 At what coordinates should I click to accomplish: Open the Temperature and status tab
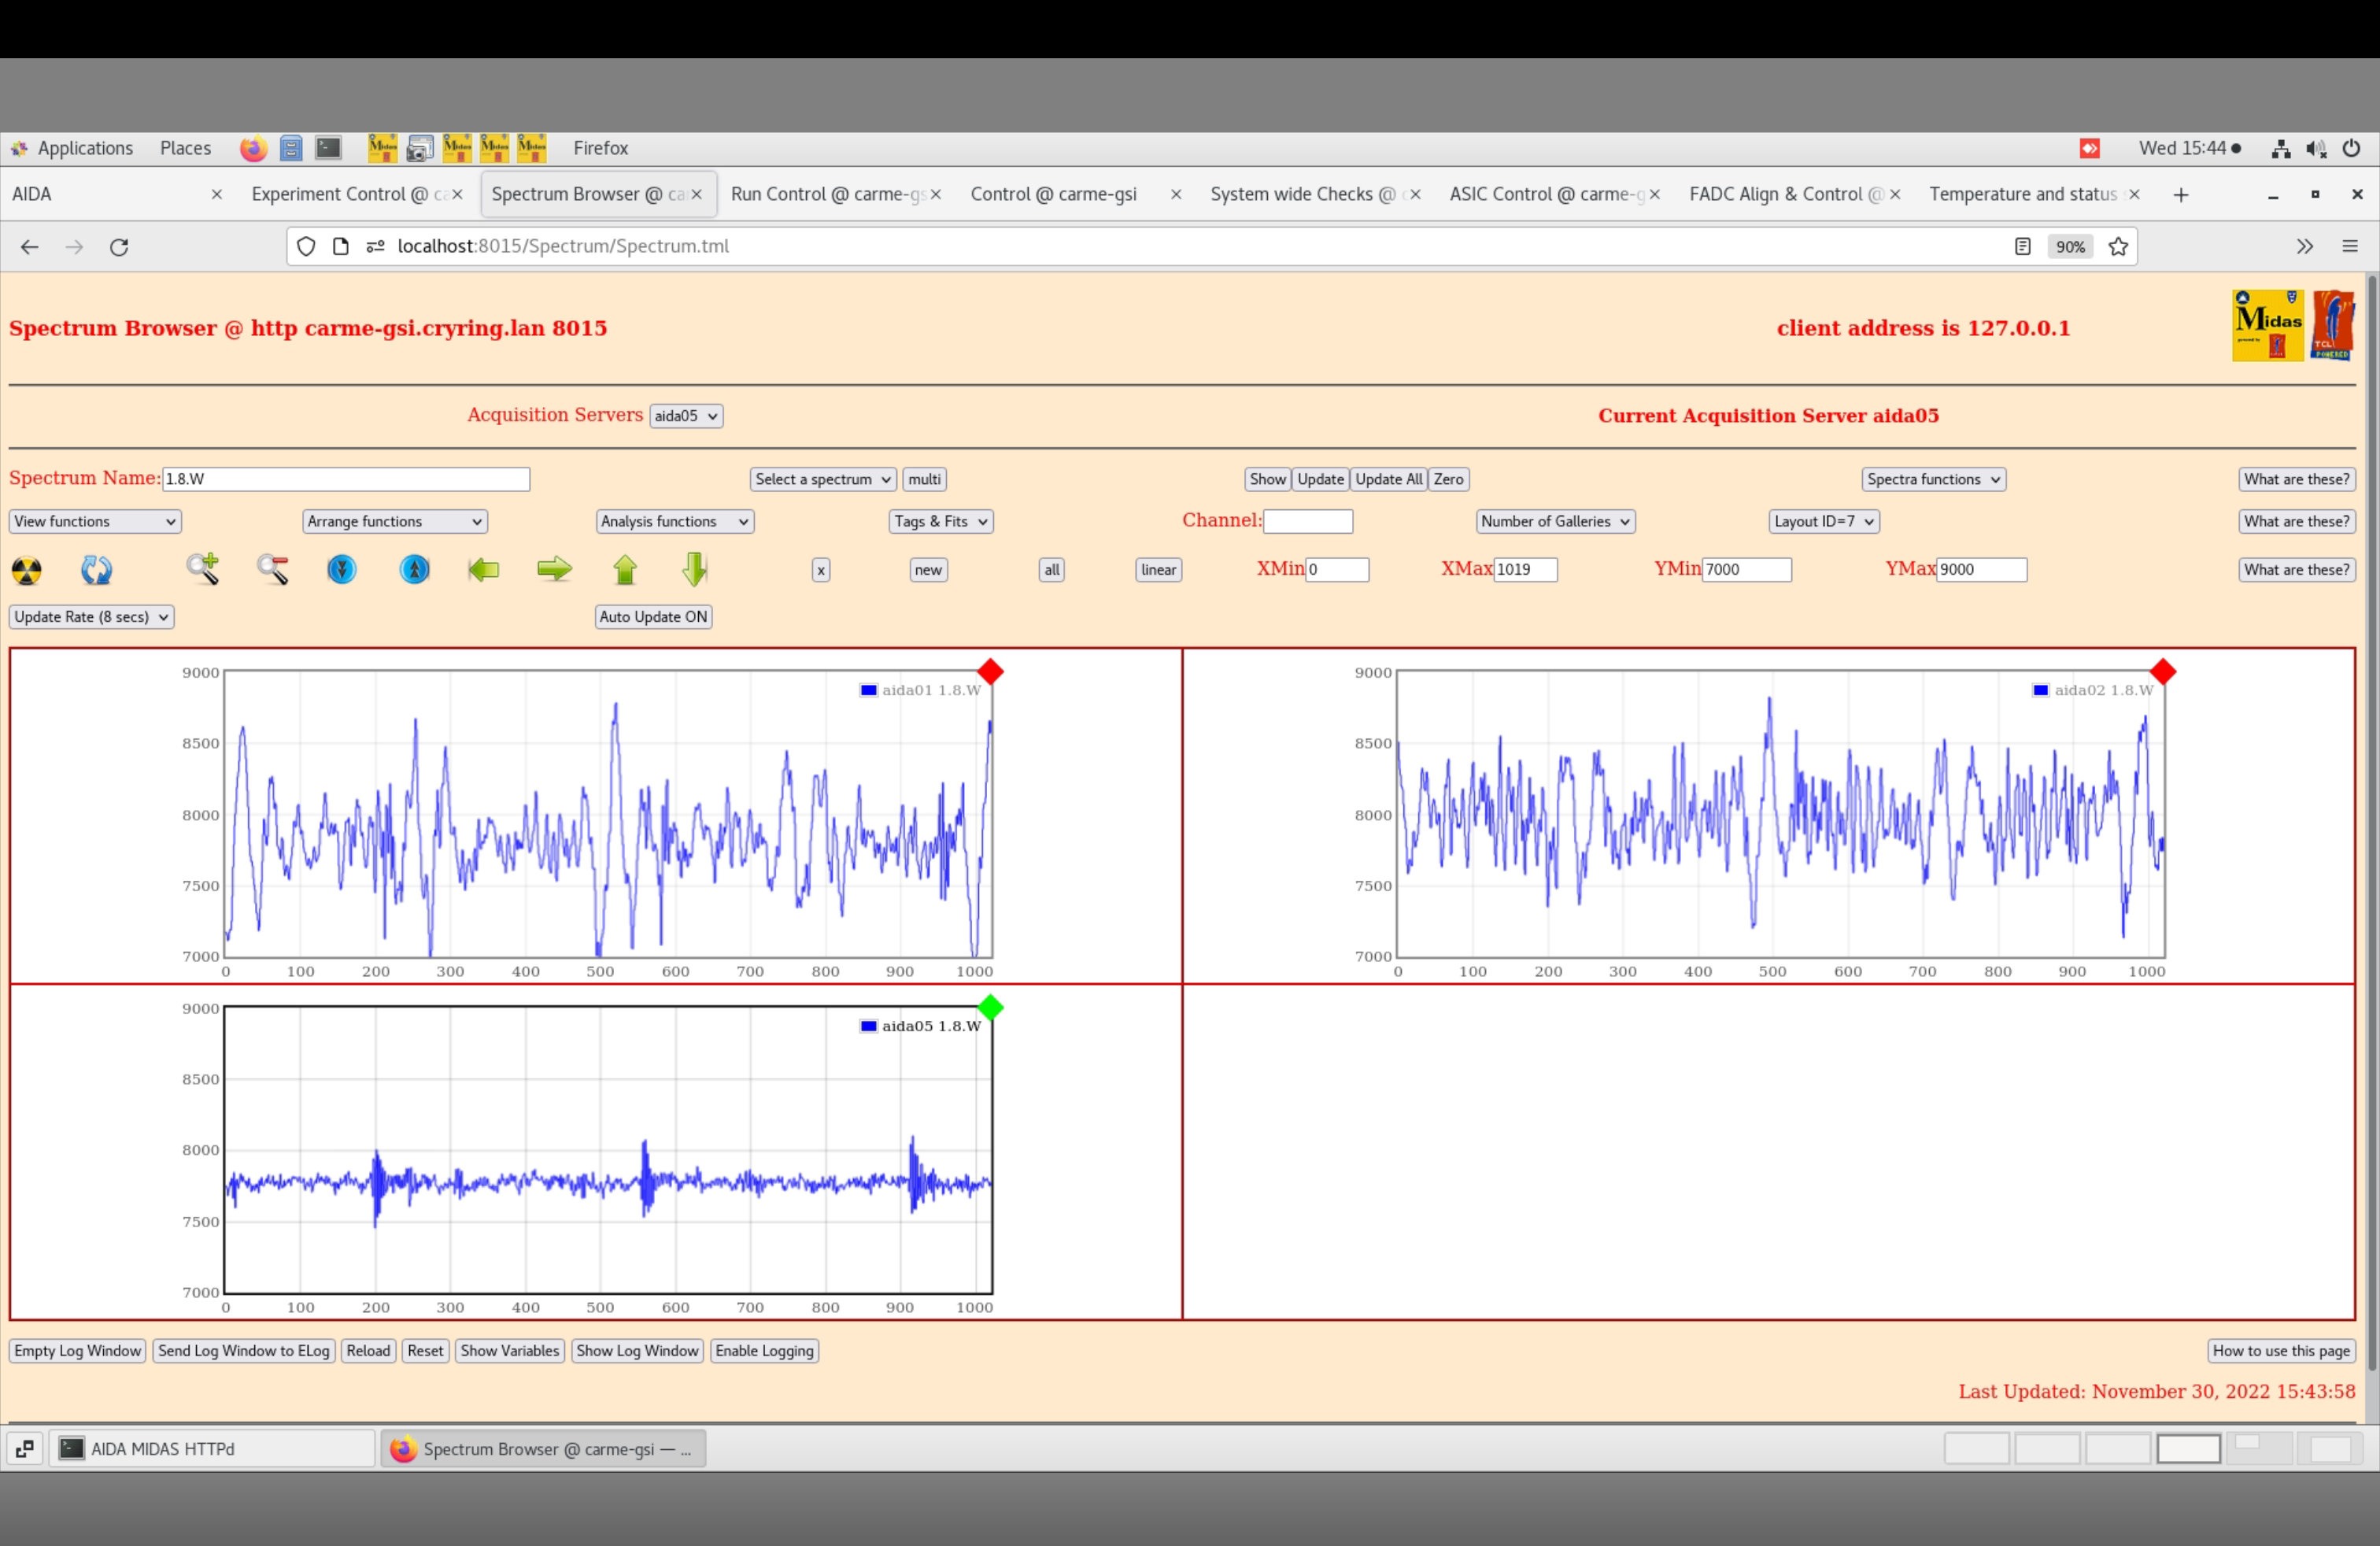click(x=2022, y=194)
